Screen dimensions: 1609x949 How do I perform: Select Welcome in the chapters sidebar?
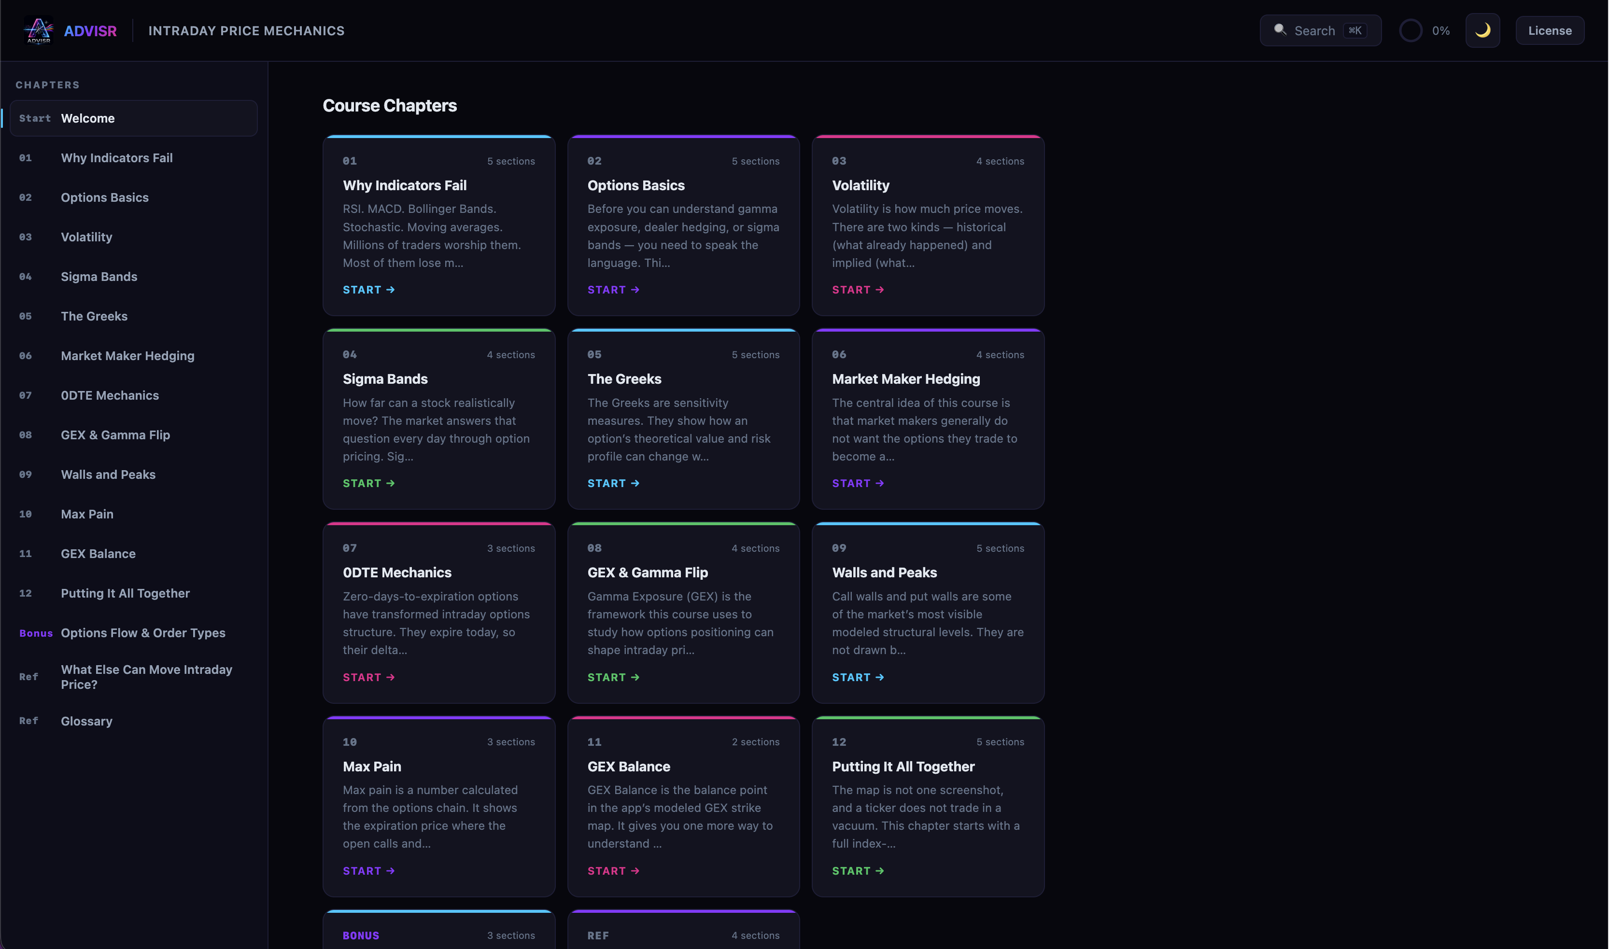point(134,118)
